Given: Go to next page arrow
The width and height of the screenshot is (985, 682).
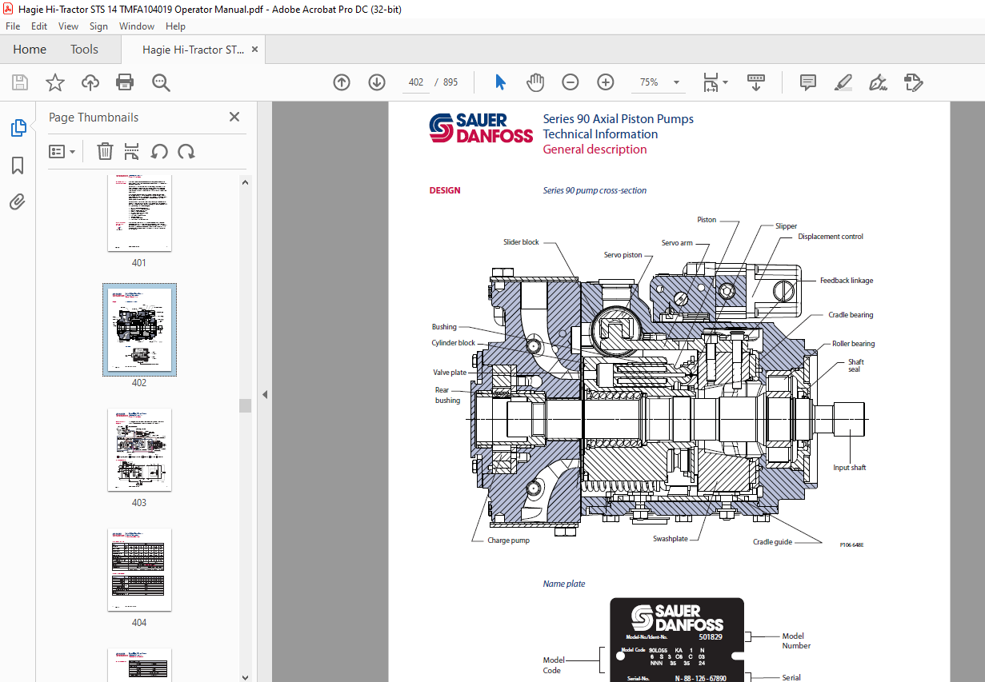Looking at the screenshot, I should pos(377,82).
